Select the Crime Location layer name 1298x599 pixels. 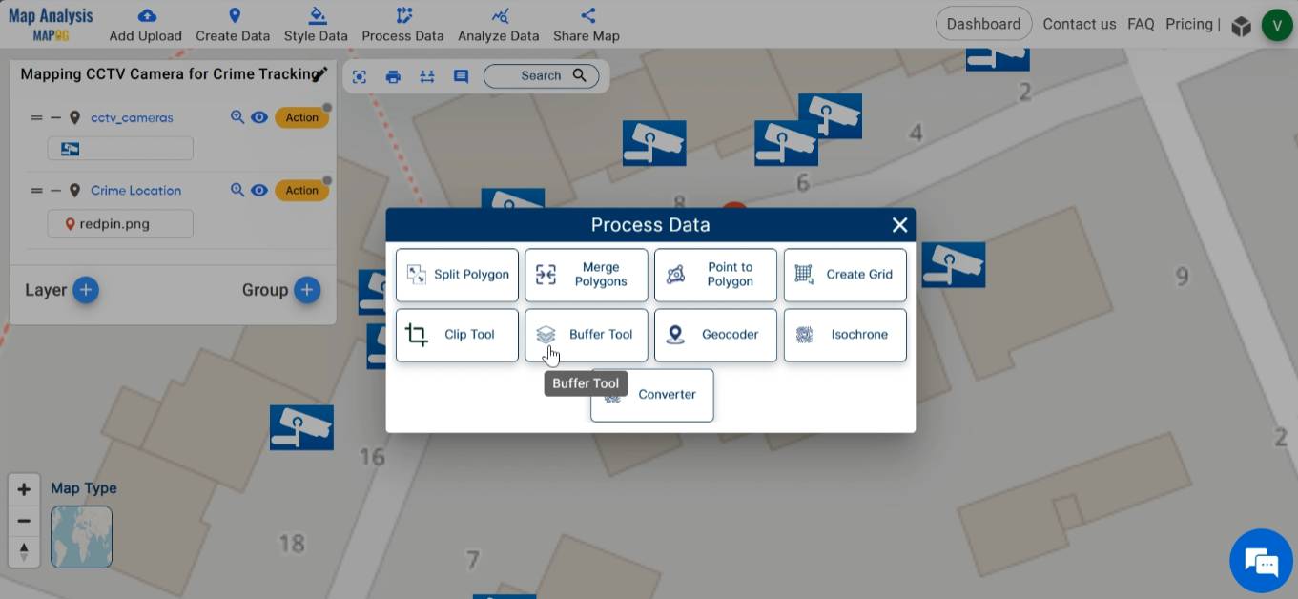135,190
